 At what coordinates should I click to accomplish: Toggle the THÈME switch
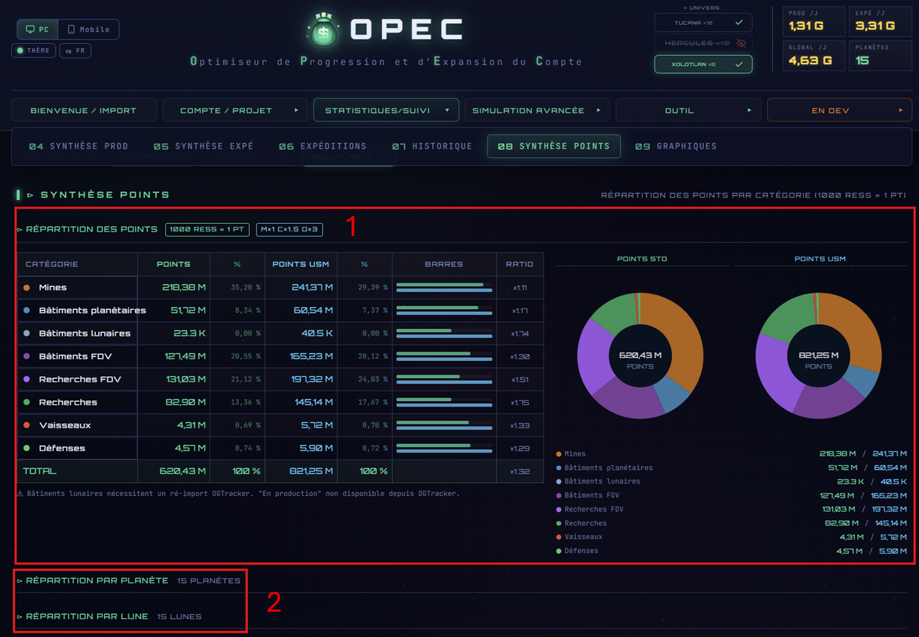[34, 51]
